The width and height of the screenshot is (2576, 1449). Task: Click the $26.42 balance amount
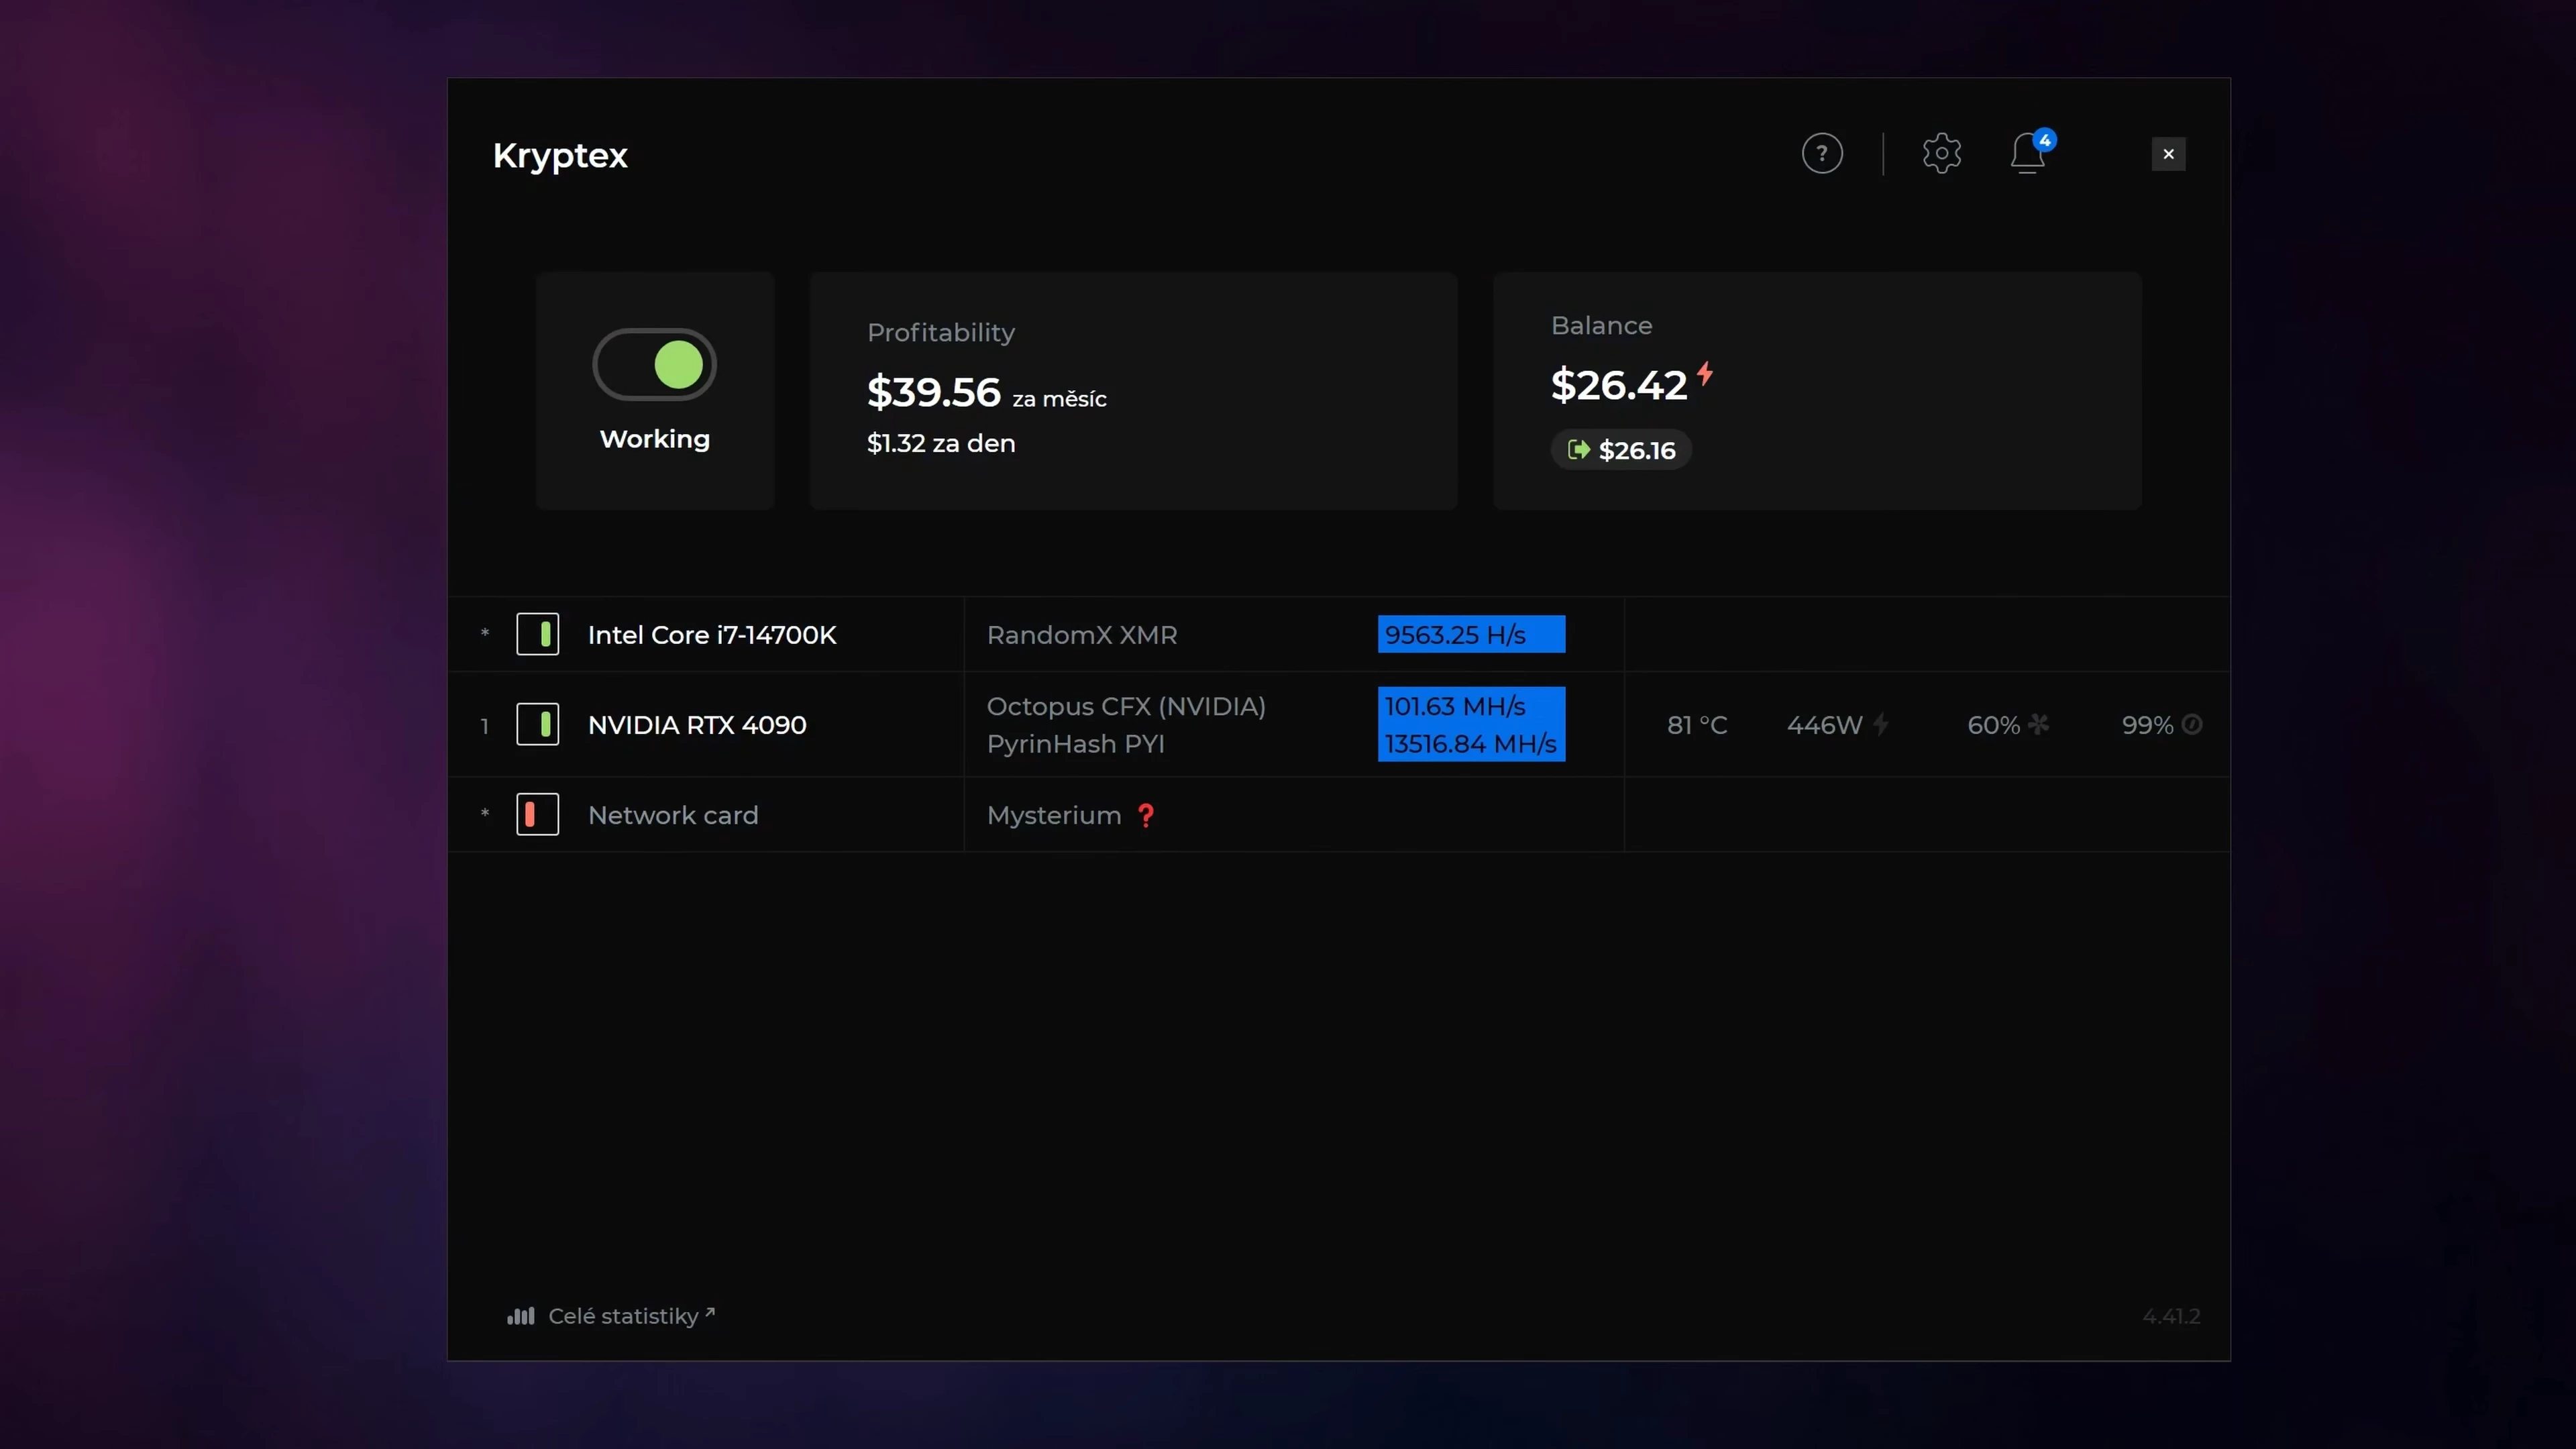tap(1619, 385)
